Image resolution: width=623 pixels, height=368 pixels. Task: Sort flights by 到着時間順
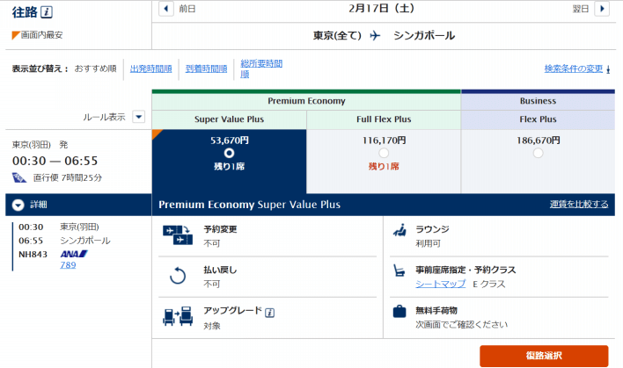207,69
